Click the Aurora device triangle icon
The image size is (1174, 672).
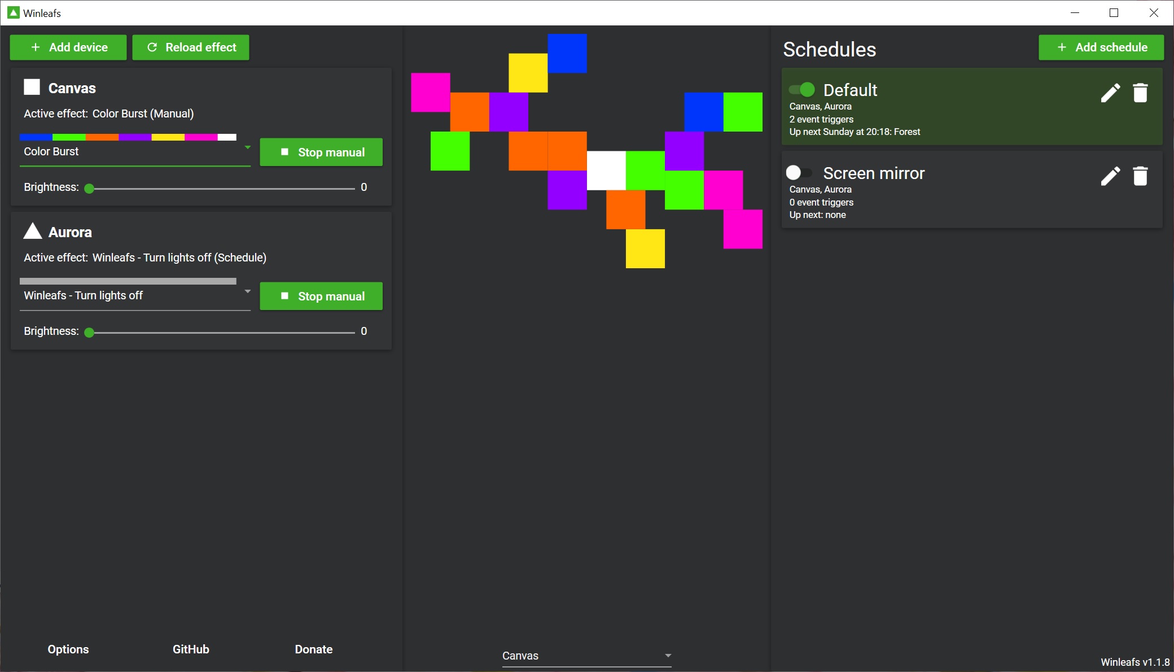[33, 231]
